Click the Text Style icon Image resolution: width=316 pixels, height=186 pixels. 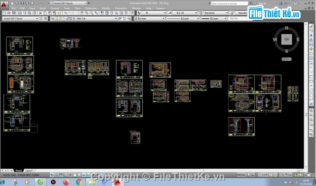pos(139,13)
